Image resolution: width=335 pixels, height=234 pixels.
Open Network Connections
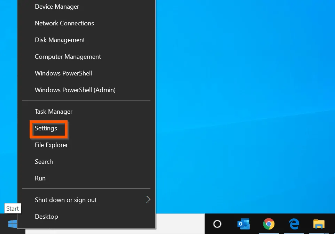coord(64,23)
